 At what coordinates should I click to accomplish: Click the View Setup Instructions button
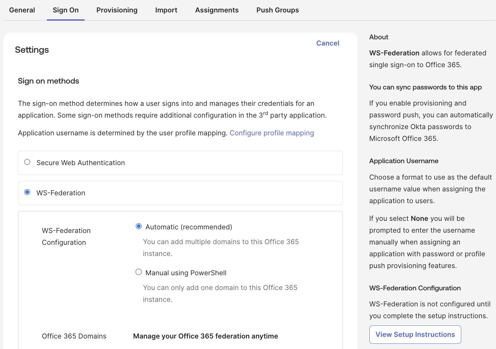click(x=415, y=335)
